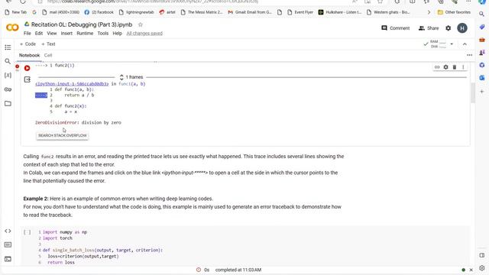Open Edge sidebar tools briefcase icon
The width and height of the screenshot is (489, 275).
click(x=482, y=40)
